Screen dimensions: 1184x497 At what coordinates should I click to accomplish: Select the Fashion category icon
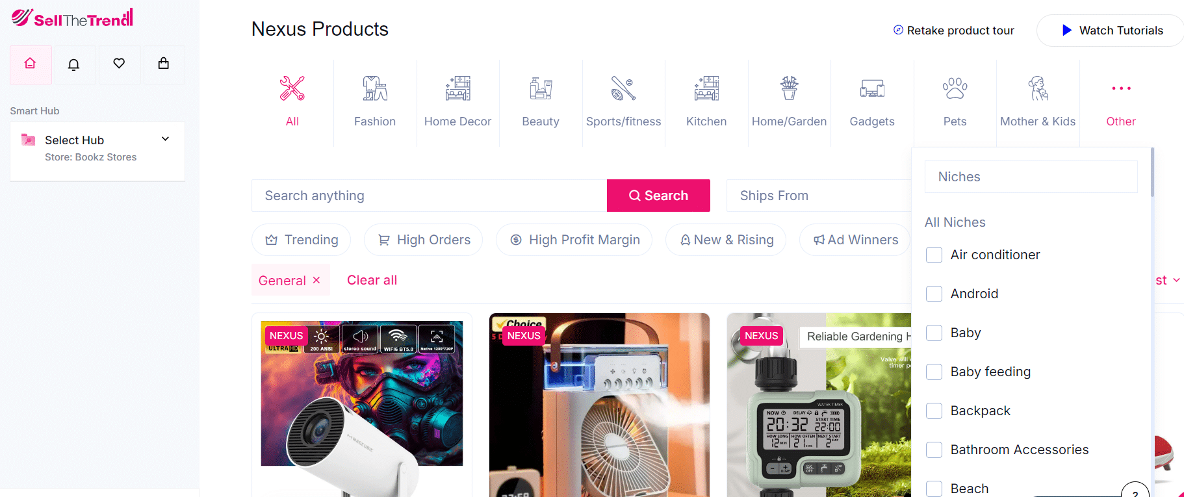(x=375, y=89)
